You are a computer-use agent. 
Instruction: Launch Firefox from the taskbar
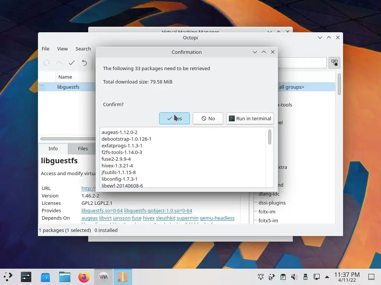tap(84, 277)
